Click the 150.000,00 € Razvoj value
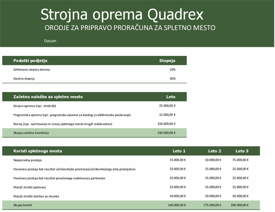The image size is (275, 212). pos(166,124)
